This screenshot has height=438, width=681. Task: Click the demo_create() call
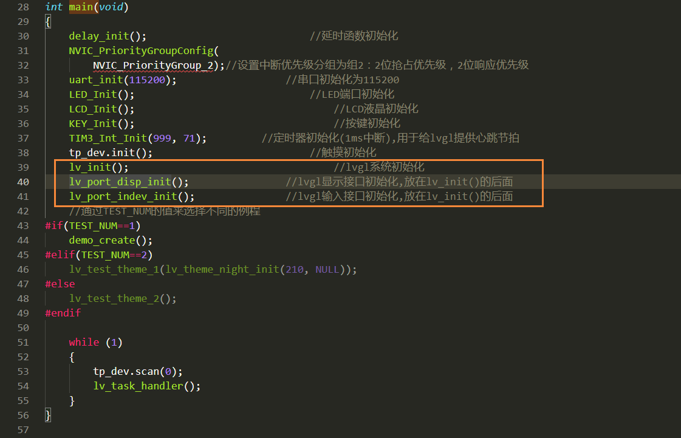111,241
